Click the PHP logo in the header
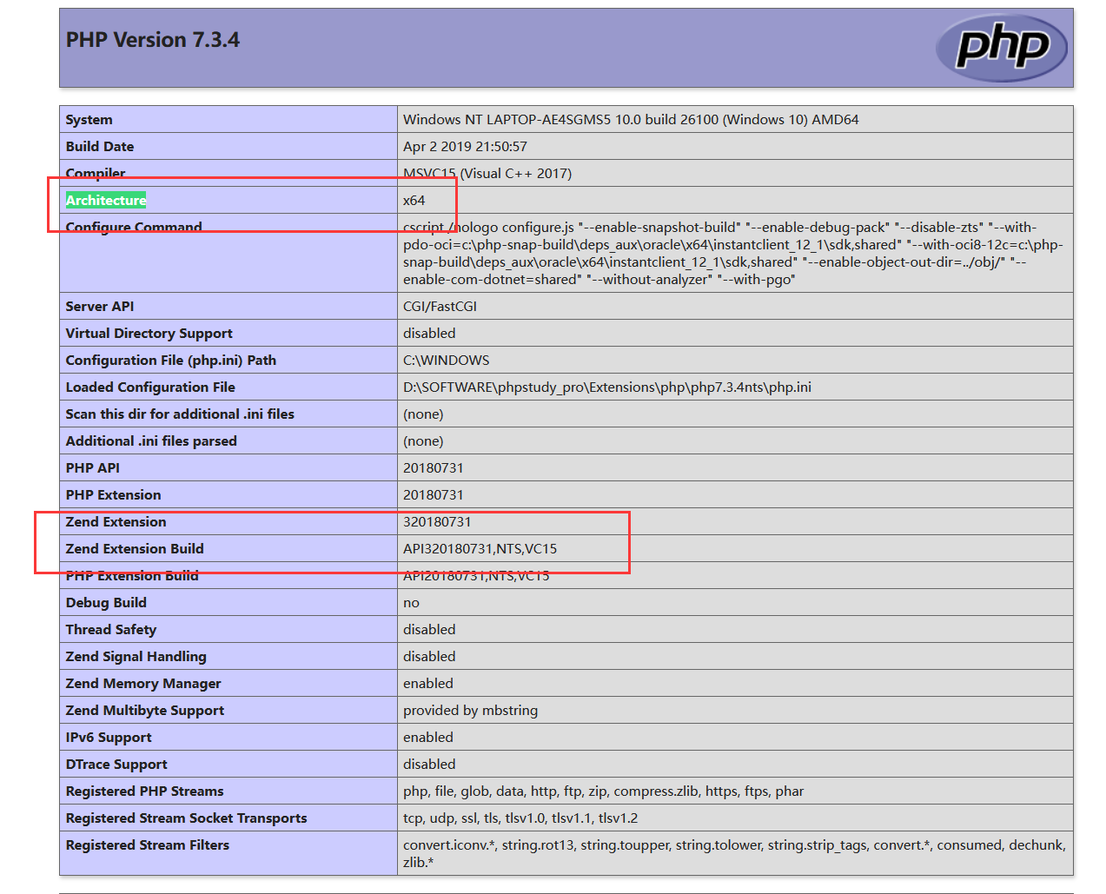This screenshot has height=894, width=1106. [1001, 48]
